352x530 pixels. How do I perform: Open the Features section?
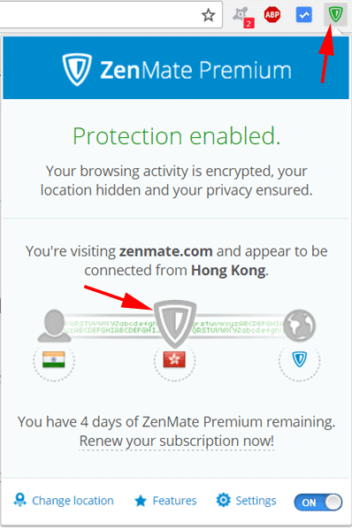click(x=165, y=501)
